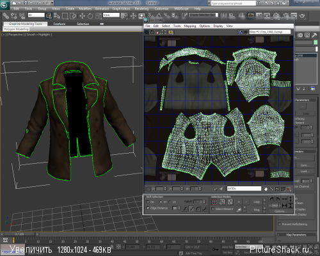The height and width of the screenshot is (256, 320).
Task: Open the Create Selection Set dropdown
Action: click(x=204, y=15)
